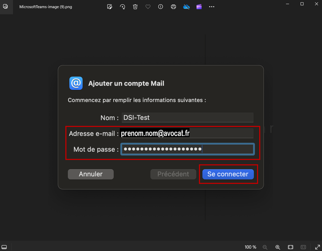This screenshot has height=251, width=322.
Task: Toggle fit image to window
Action: coord(290,247)
